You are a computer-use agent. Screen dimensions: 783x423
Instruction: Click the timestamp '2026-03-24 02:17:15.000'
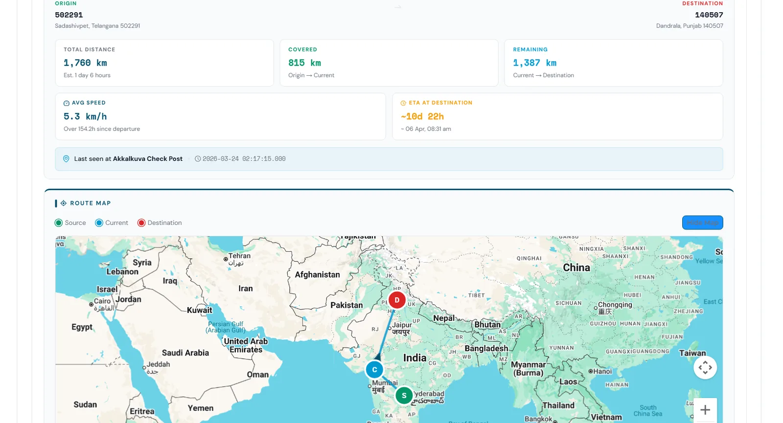tap(244, 159)
